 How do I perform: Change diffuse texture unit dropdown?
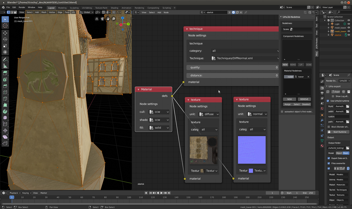[x=209, y=114]
